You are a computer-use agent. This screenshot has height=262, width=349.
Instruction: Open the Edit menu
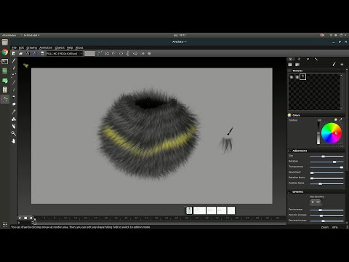point(21,48)
